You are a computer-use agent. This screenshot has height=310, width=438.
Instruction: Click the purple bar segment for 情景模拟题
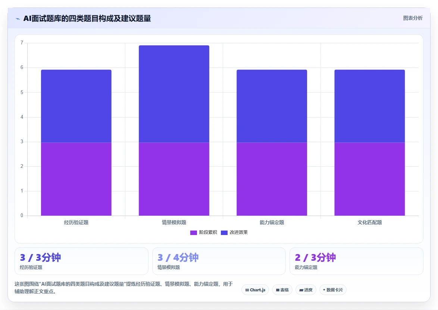coord(174,179)
